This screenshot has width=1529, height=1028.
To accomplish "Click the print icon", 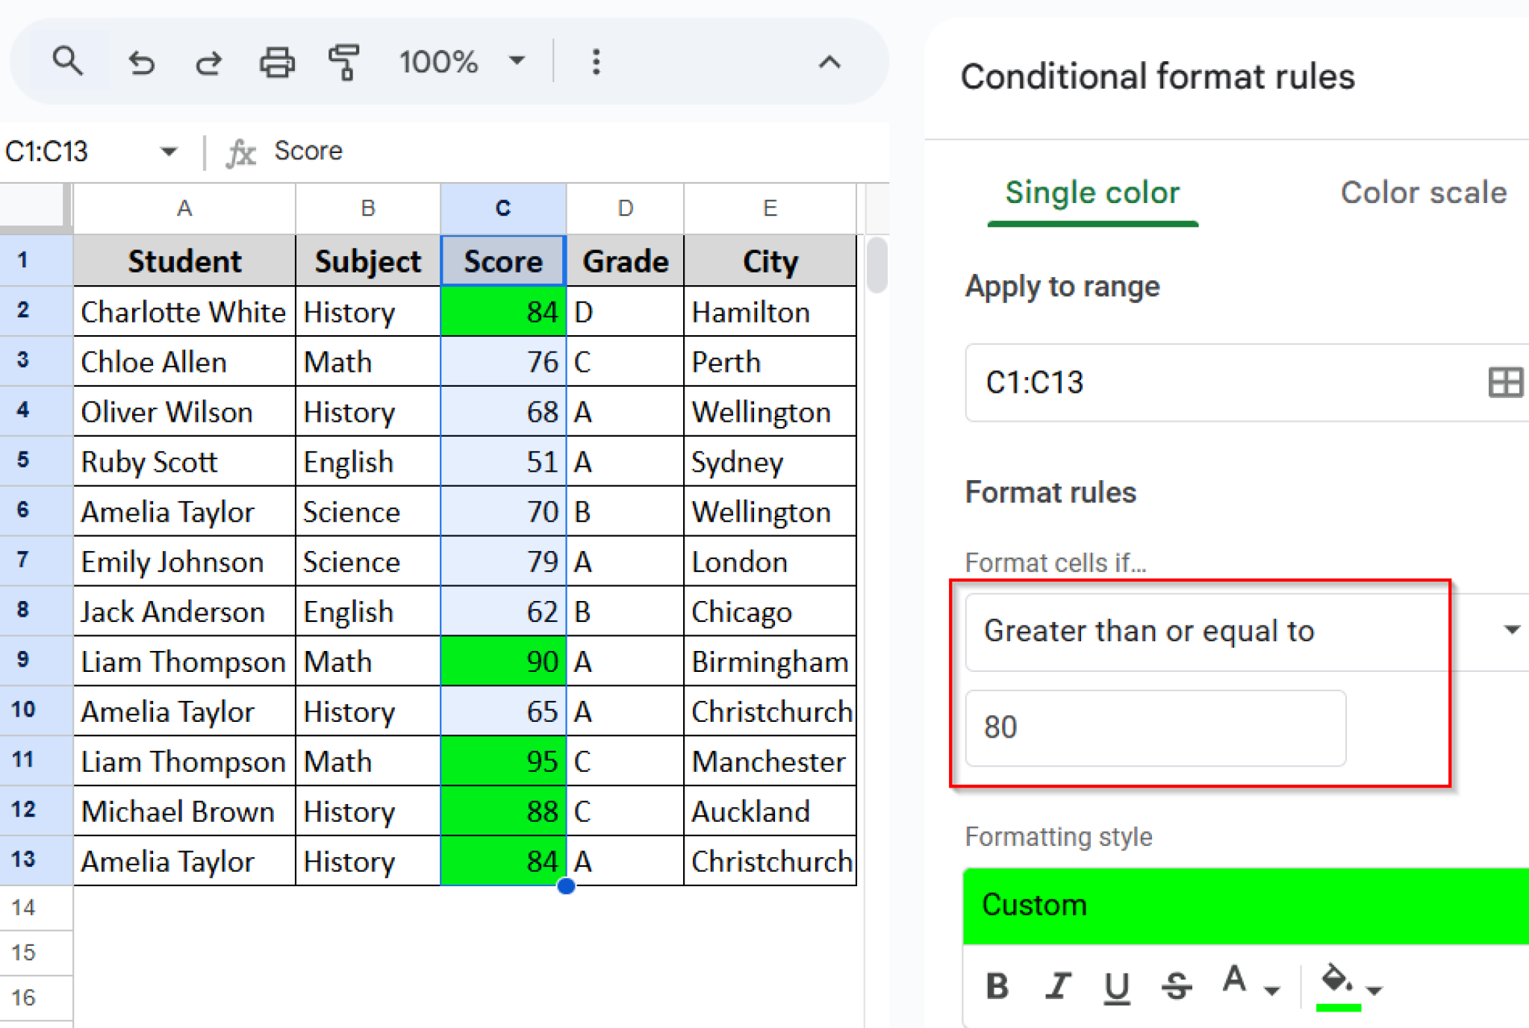I will [x=277, y=63].
